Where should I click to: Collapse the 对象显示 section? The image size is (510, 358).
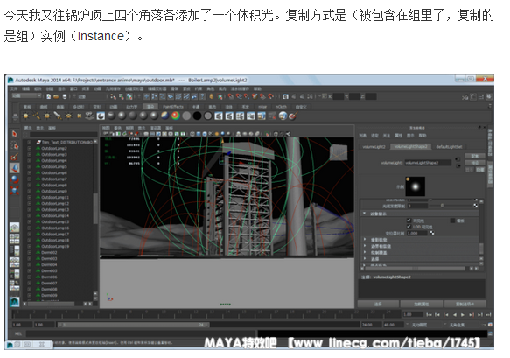(364, 214)
